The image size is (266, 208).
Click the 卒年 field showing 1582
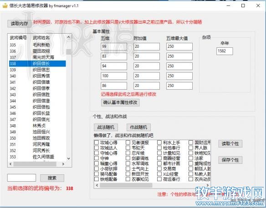(x=225, y=51)
